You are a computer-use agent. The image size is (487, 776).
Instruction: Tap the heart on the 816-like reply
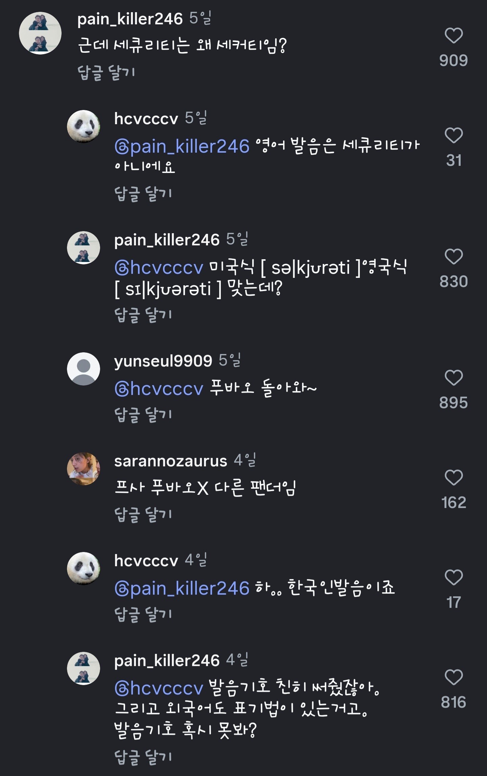point(453,677)
